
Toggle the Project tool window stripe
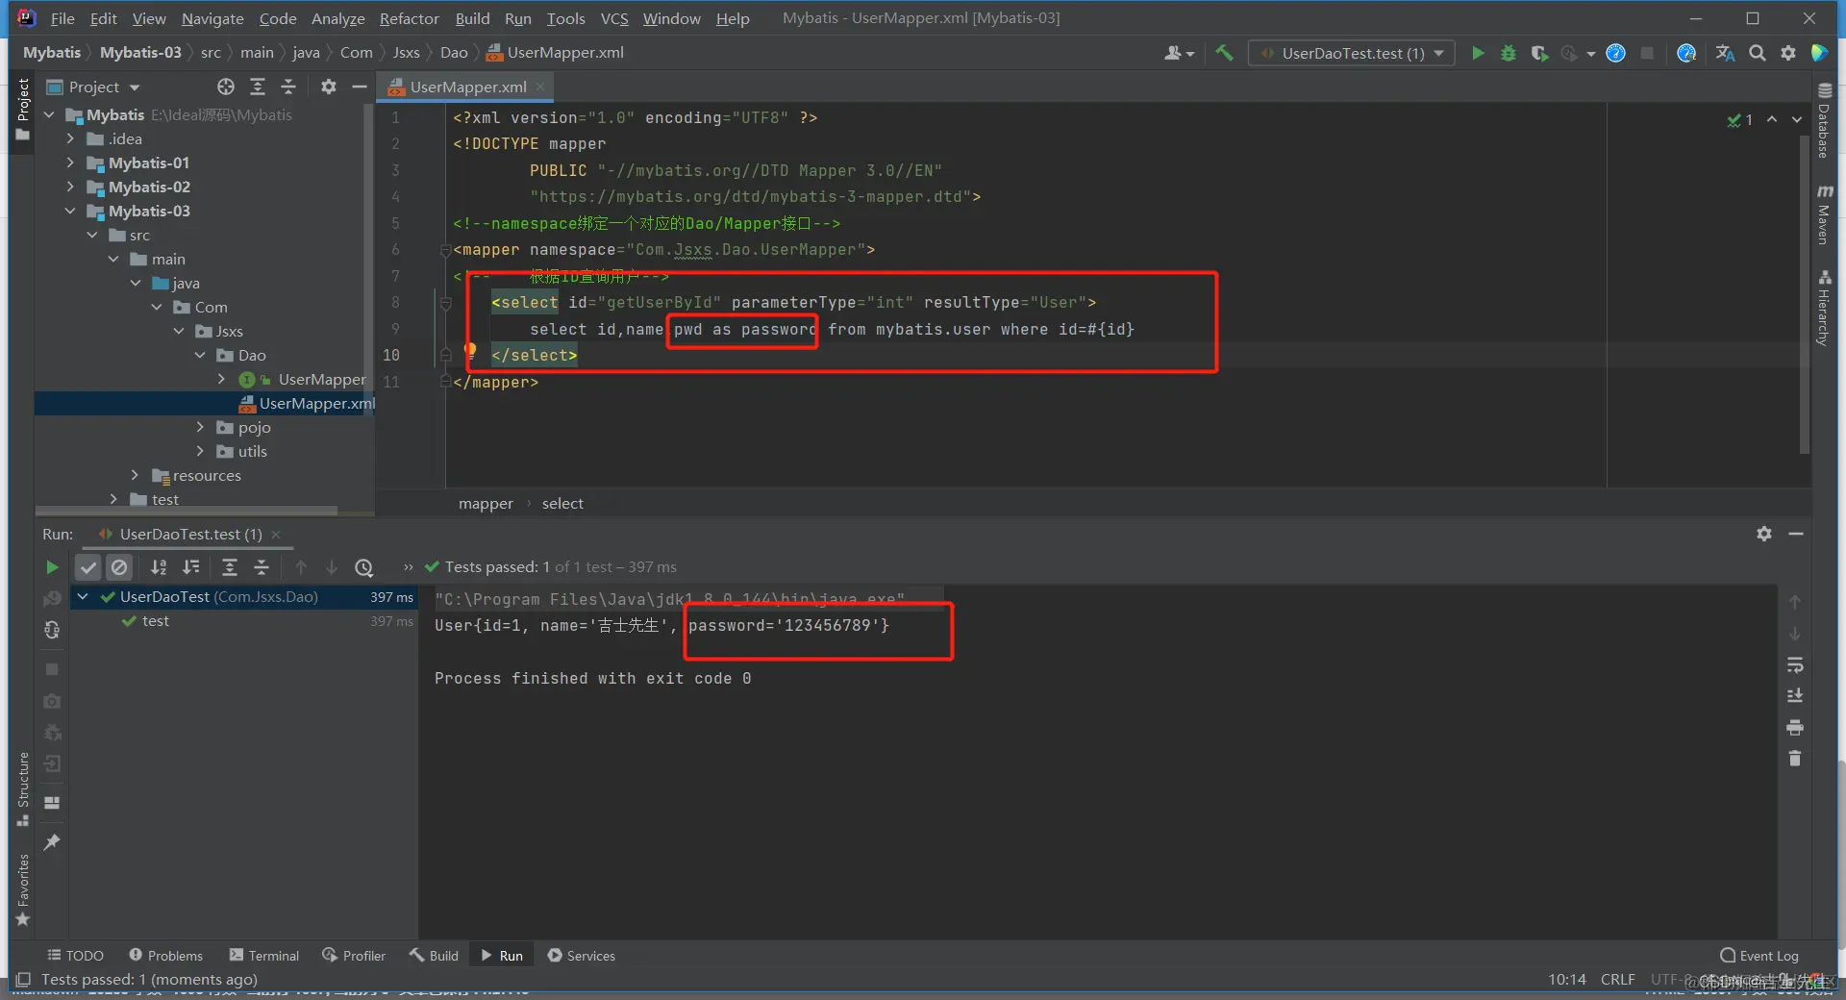pos(23,111)
